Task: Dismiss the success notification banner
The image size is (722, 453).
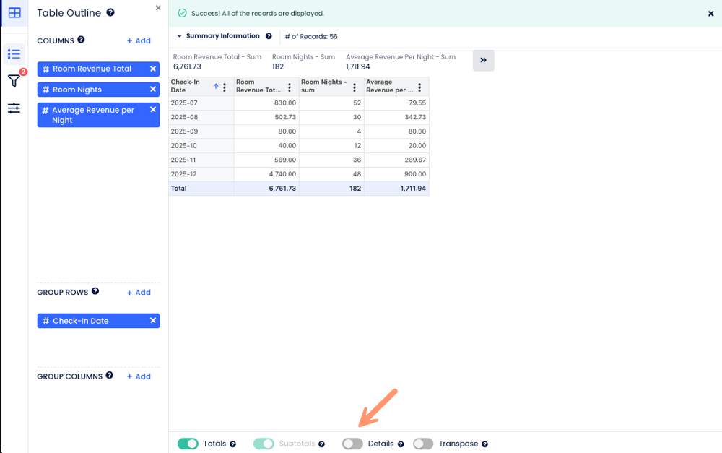Action: [x=710, y=14]
